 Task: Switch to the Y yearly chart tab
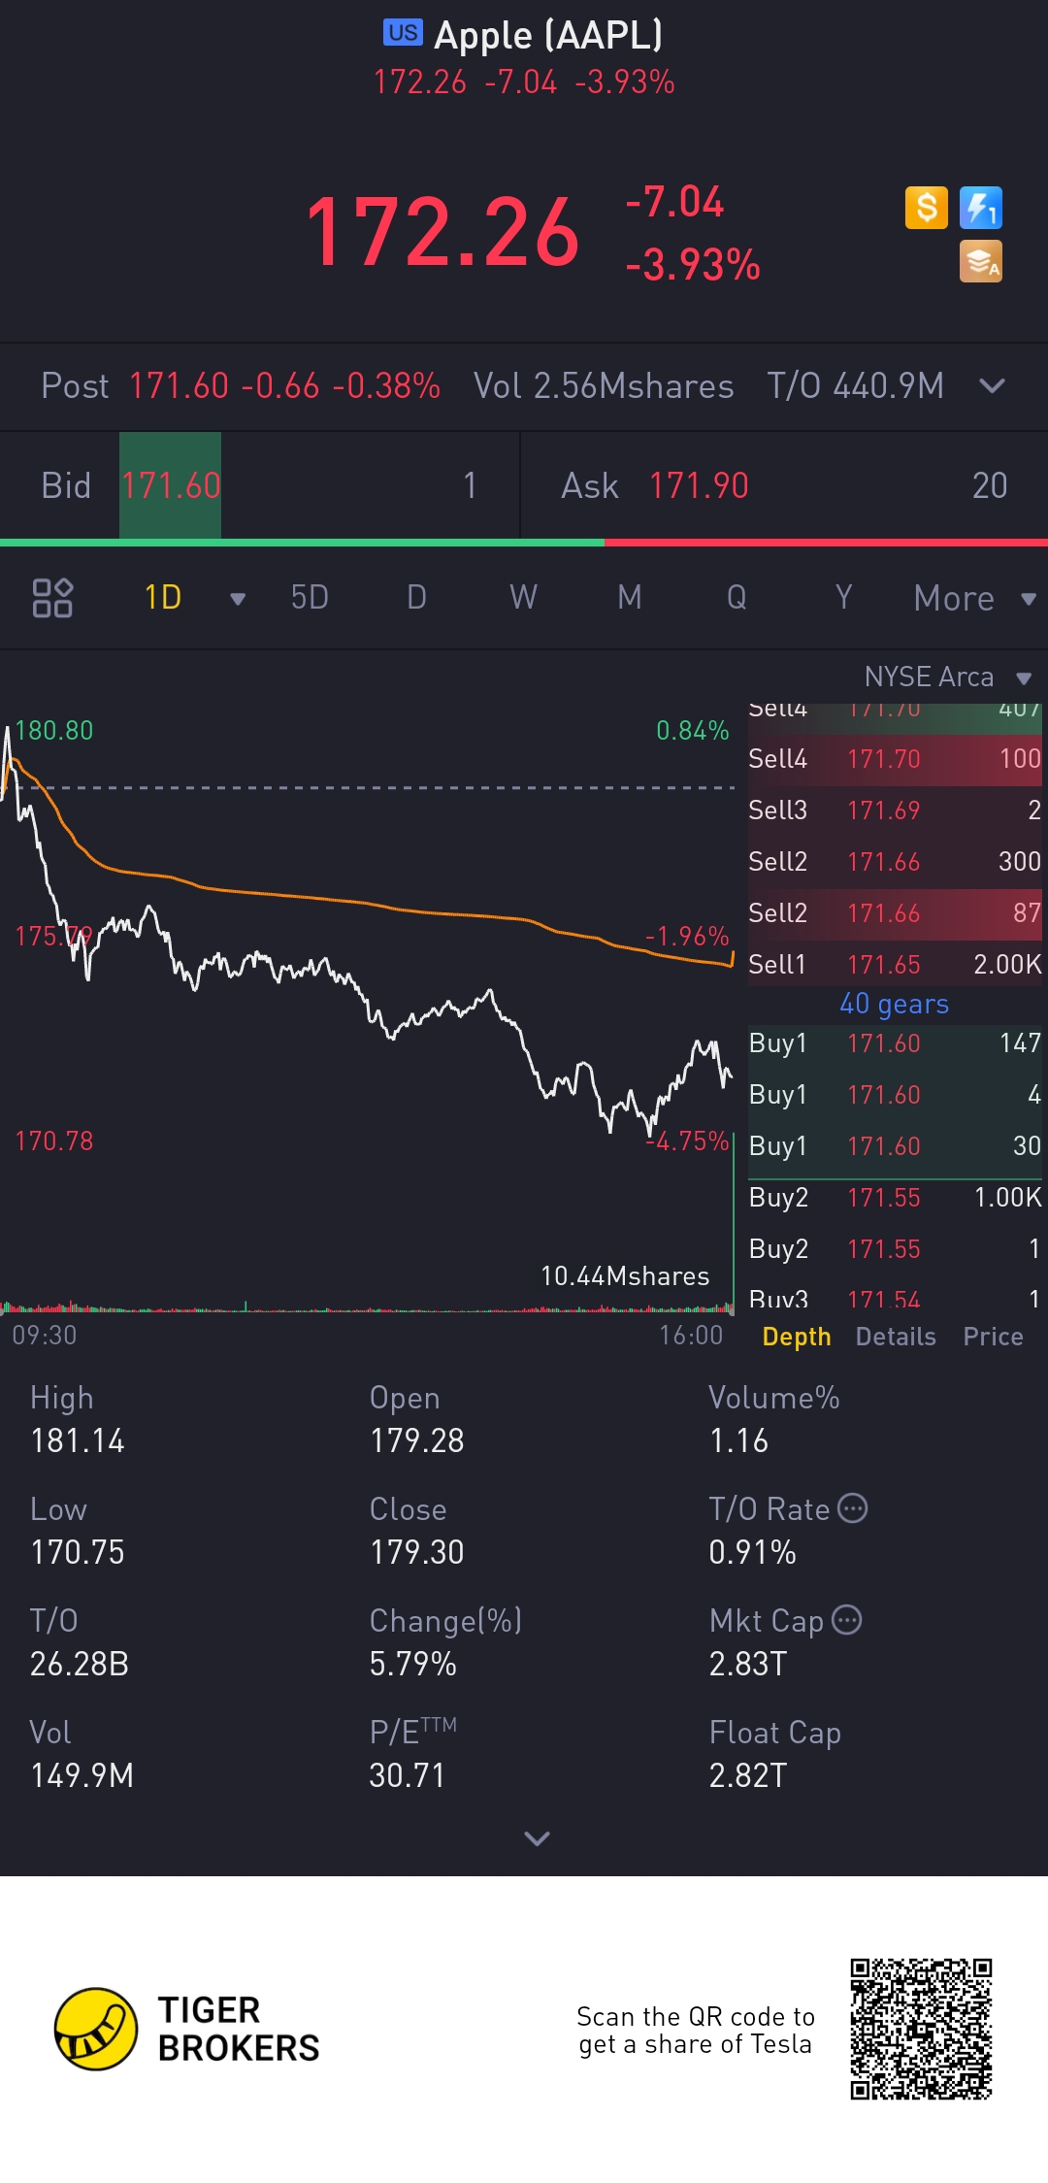(x=843, y=598)
